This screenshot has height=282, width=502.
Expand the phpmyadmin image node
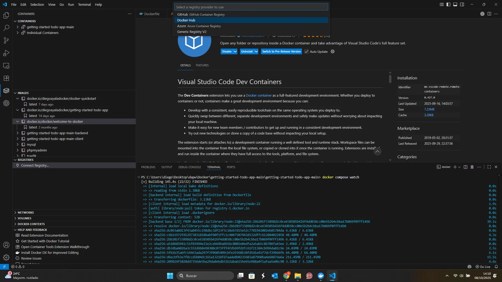(x=18, y=150)
